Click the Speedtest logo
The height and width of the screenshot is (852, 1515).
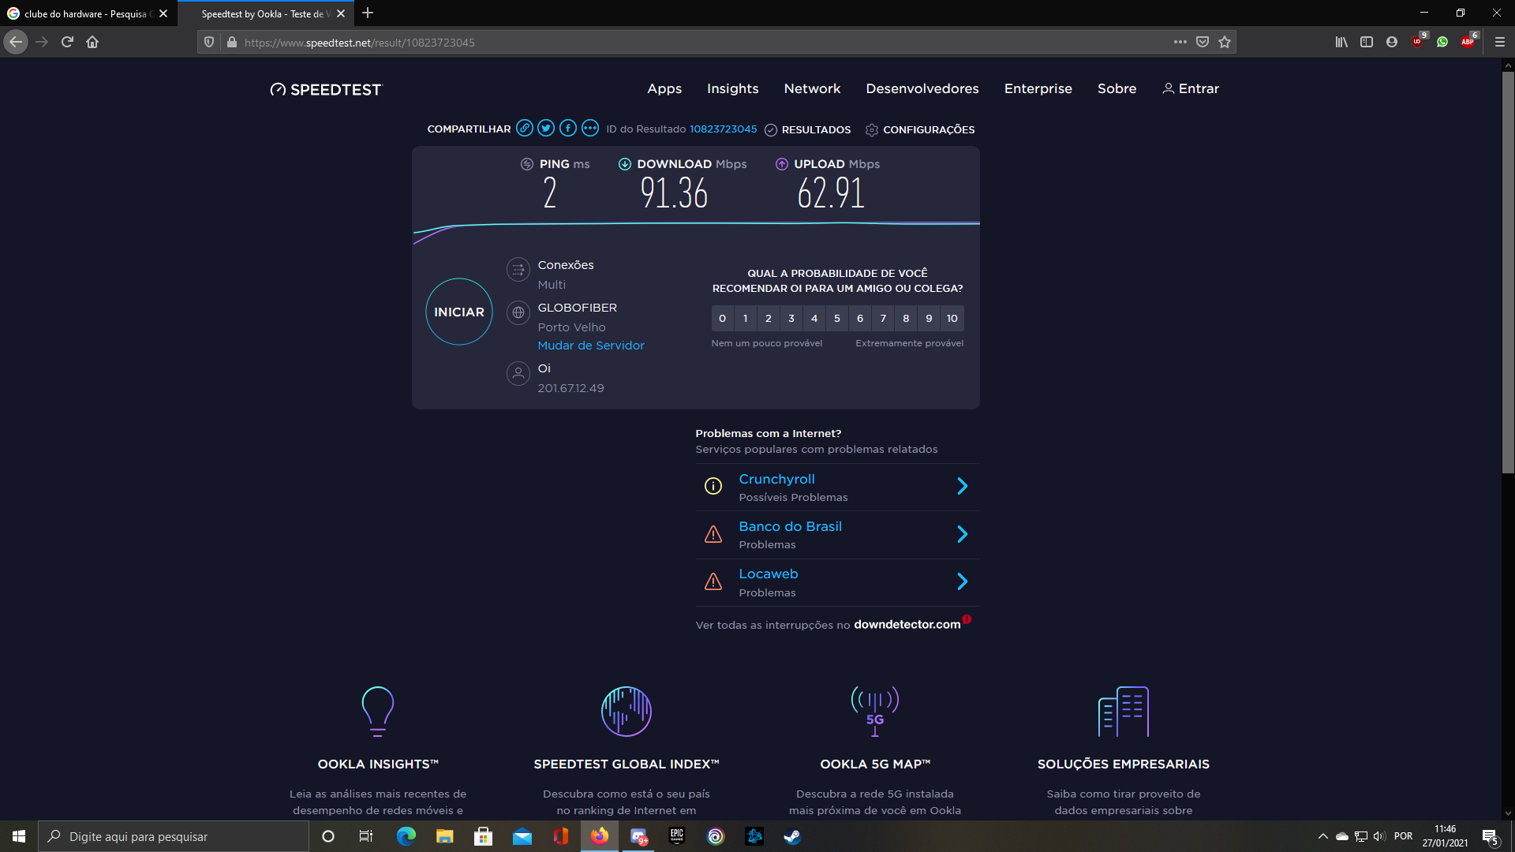(x=325, y=89)
